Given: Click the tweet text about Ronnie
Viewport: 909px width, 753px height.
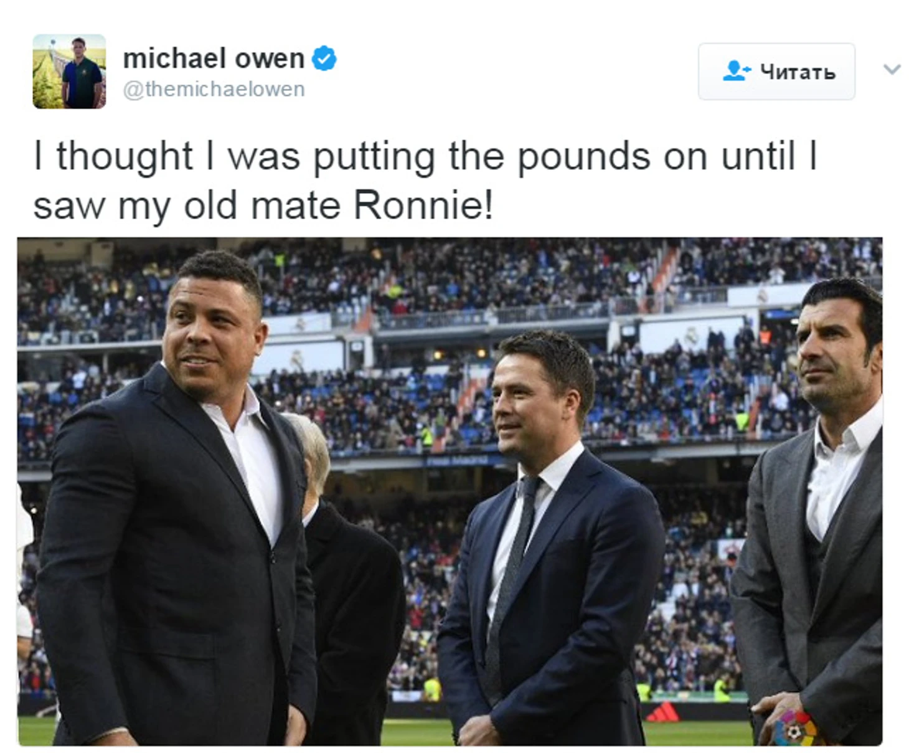Looking at the screenshot, I should pyautogui.click(x=425, y=180).
